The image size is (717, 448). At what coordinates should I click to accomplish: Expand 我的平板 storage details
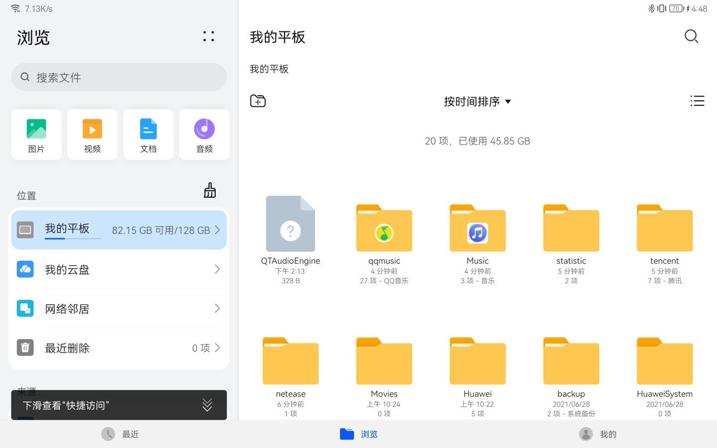217,229
